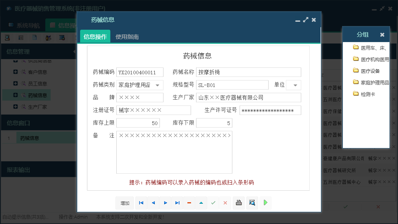Delete current record with the red minus icon
Image resolution: width=398 pixels, height=224 pixels.
tap(189, 203)
